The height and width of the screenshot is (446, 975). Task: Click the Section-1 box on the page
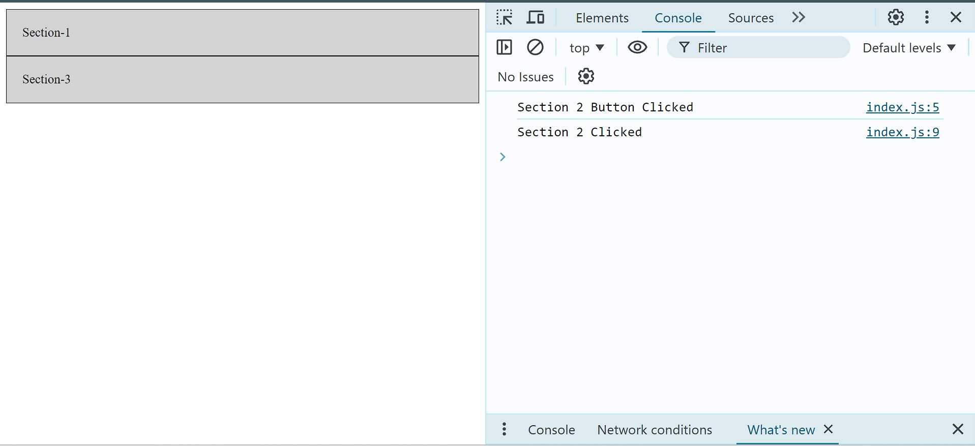243,33
